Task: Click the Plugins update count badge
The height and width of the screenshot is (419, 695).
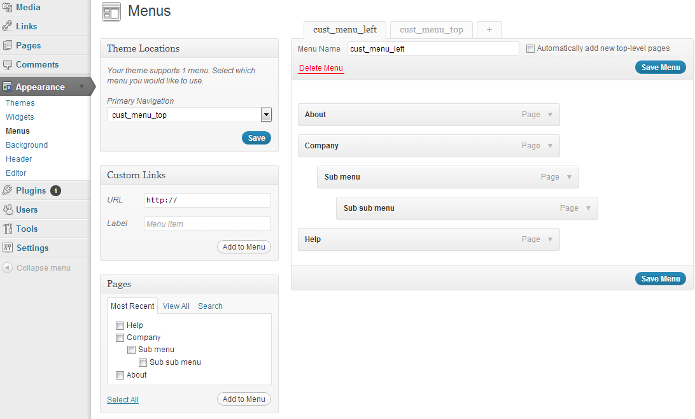Action: (x=55, y=190)
